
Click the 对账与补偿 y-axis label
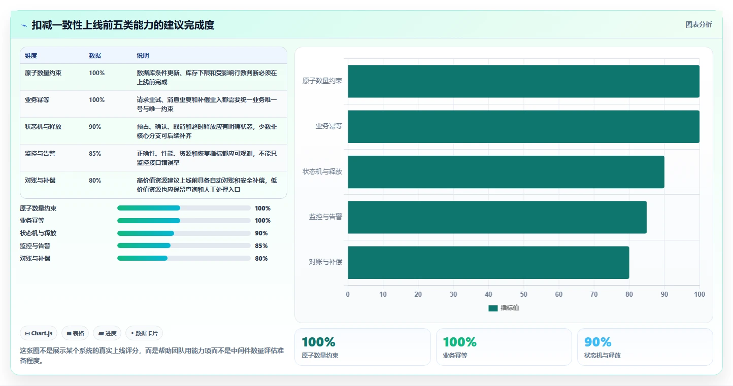(326, 262)
